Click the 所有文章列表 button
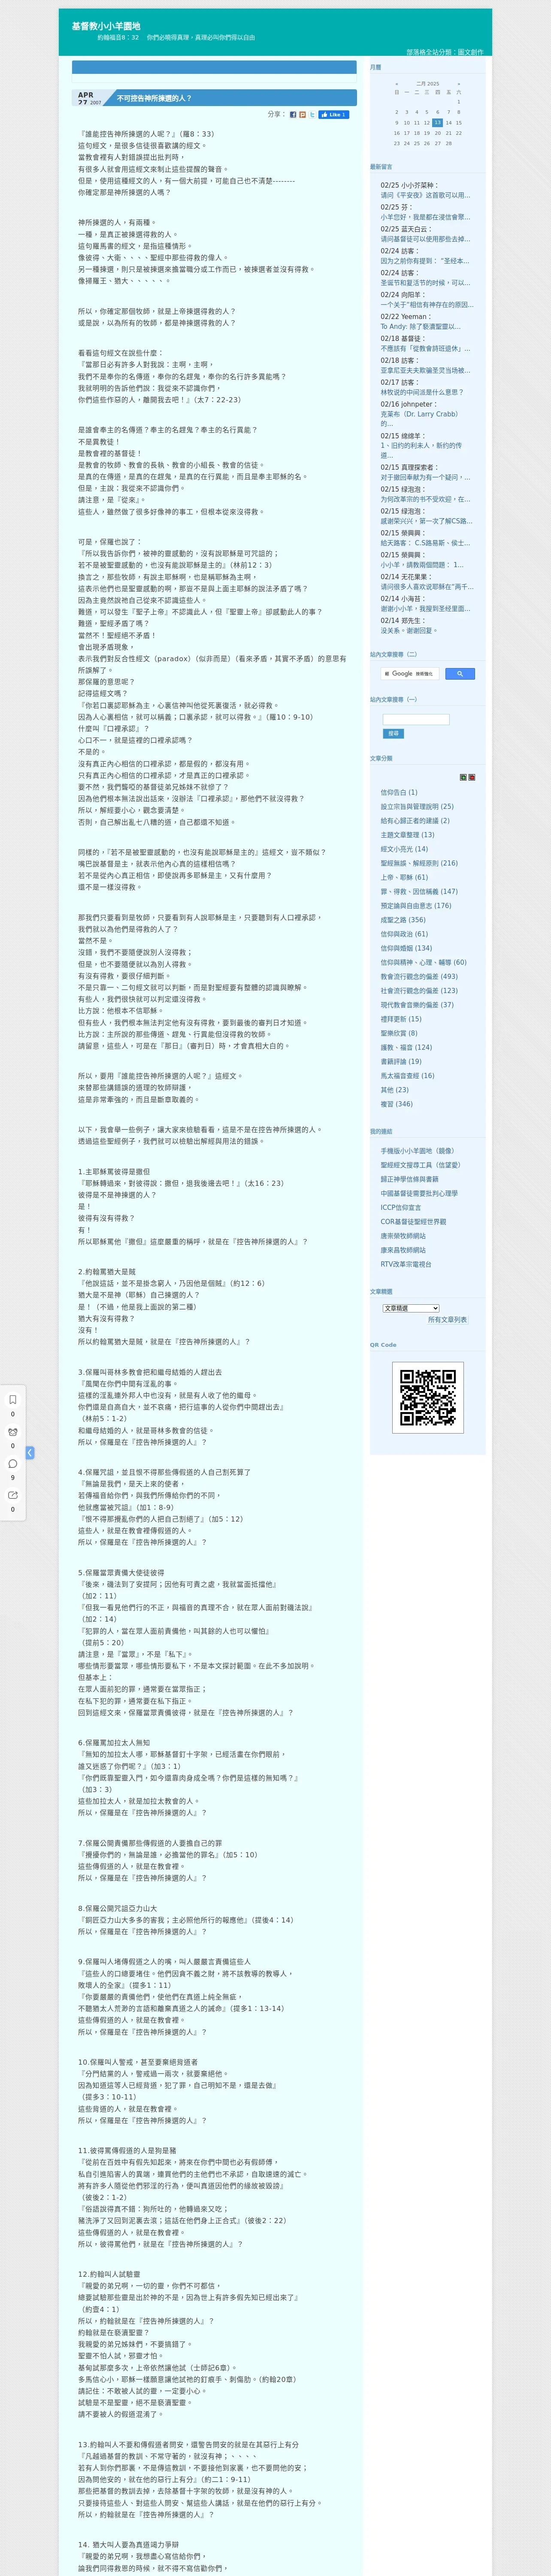 coord(447,1320)
